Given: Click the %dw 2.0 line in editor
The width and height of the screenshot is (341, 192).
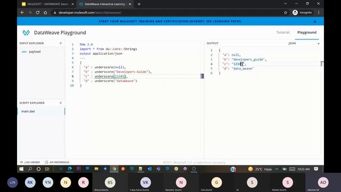Looking at the screenshot, I should 86,44.
